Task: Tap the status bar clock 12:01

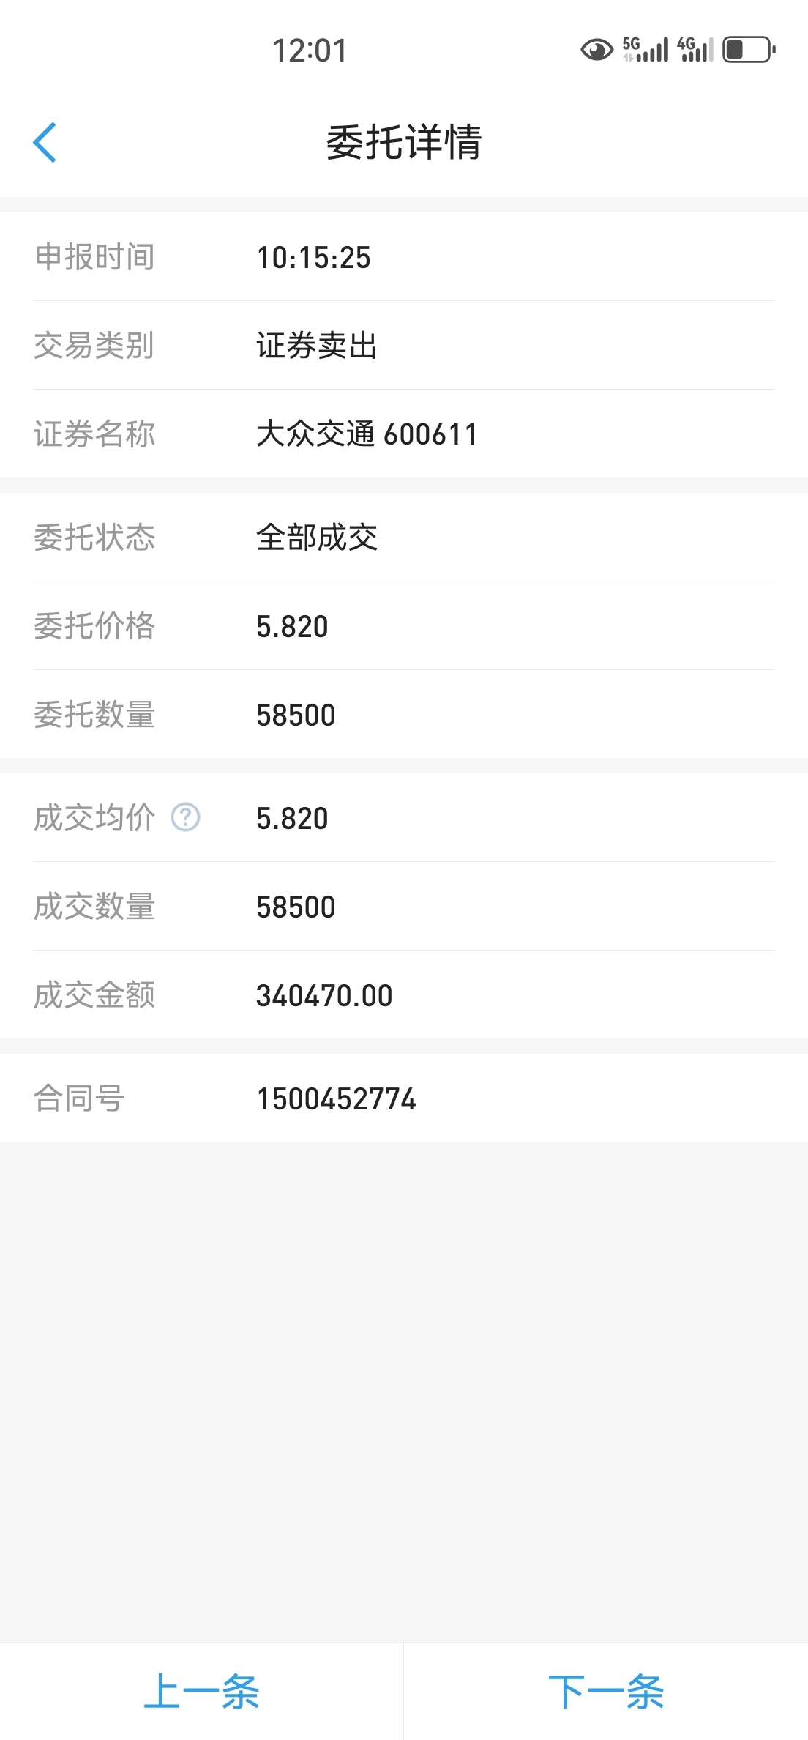Action: point(310,51)
